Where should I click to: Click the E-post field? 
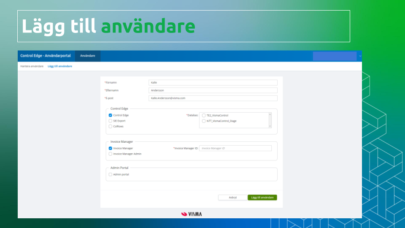coord(213,98)
